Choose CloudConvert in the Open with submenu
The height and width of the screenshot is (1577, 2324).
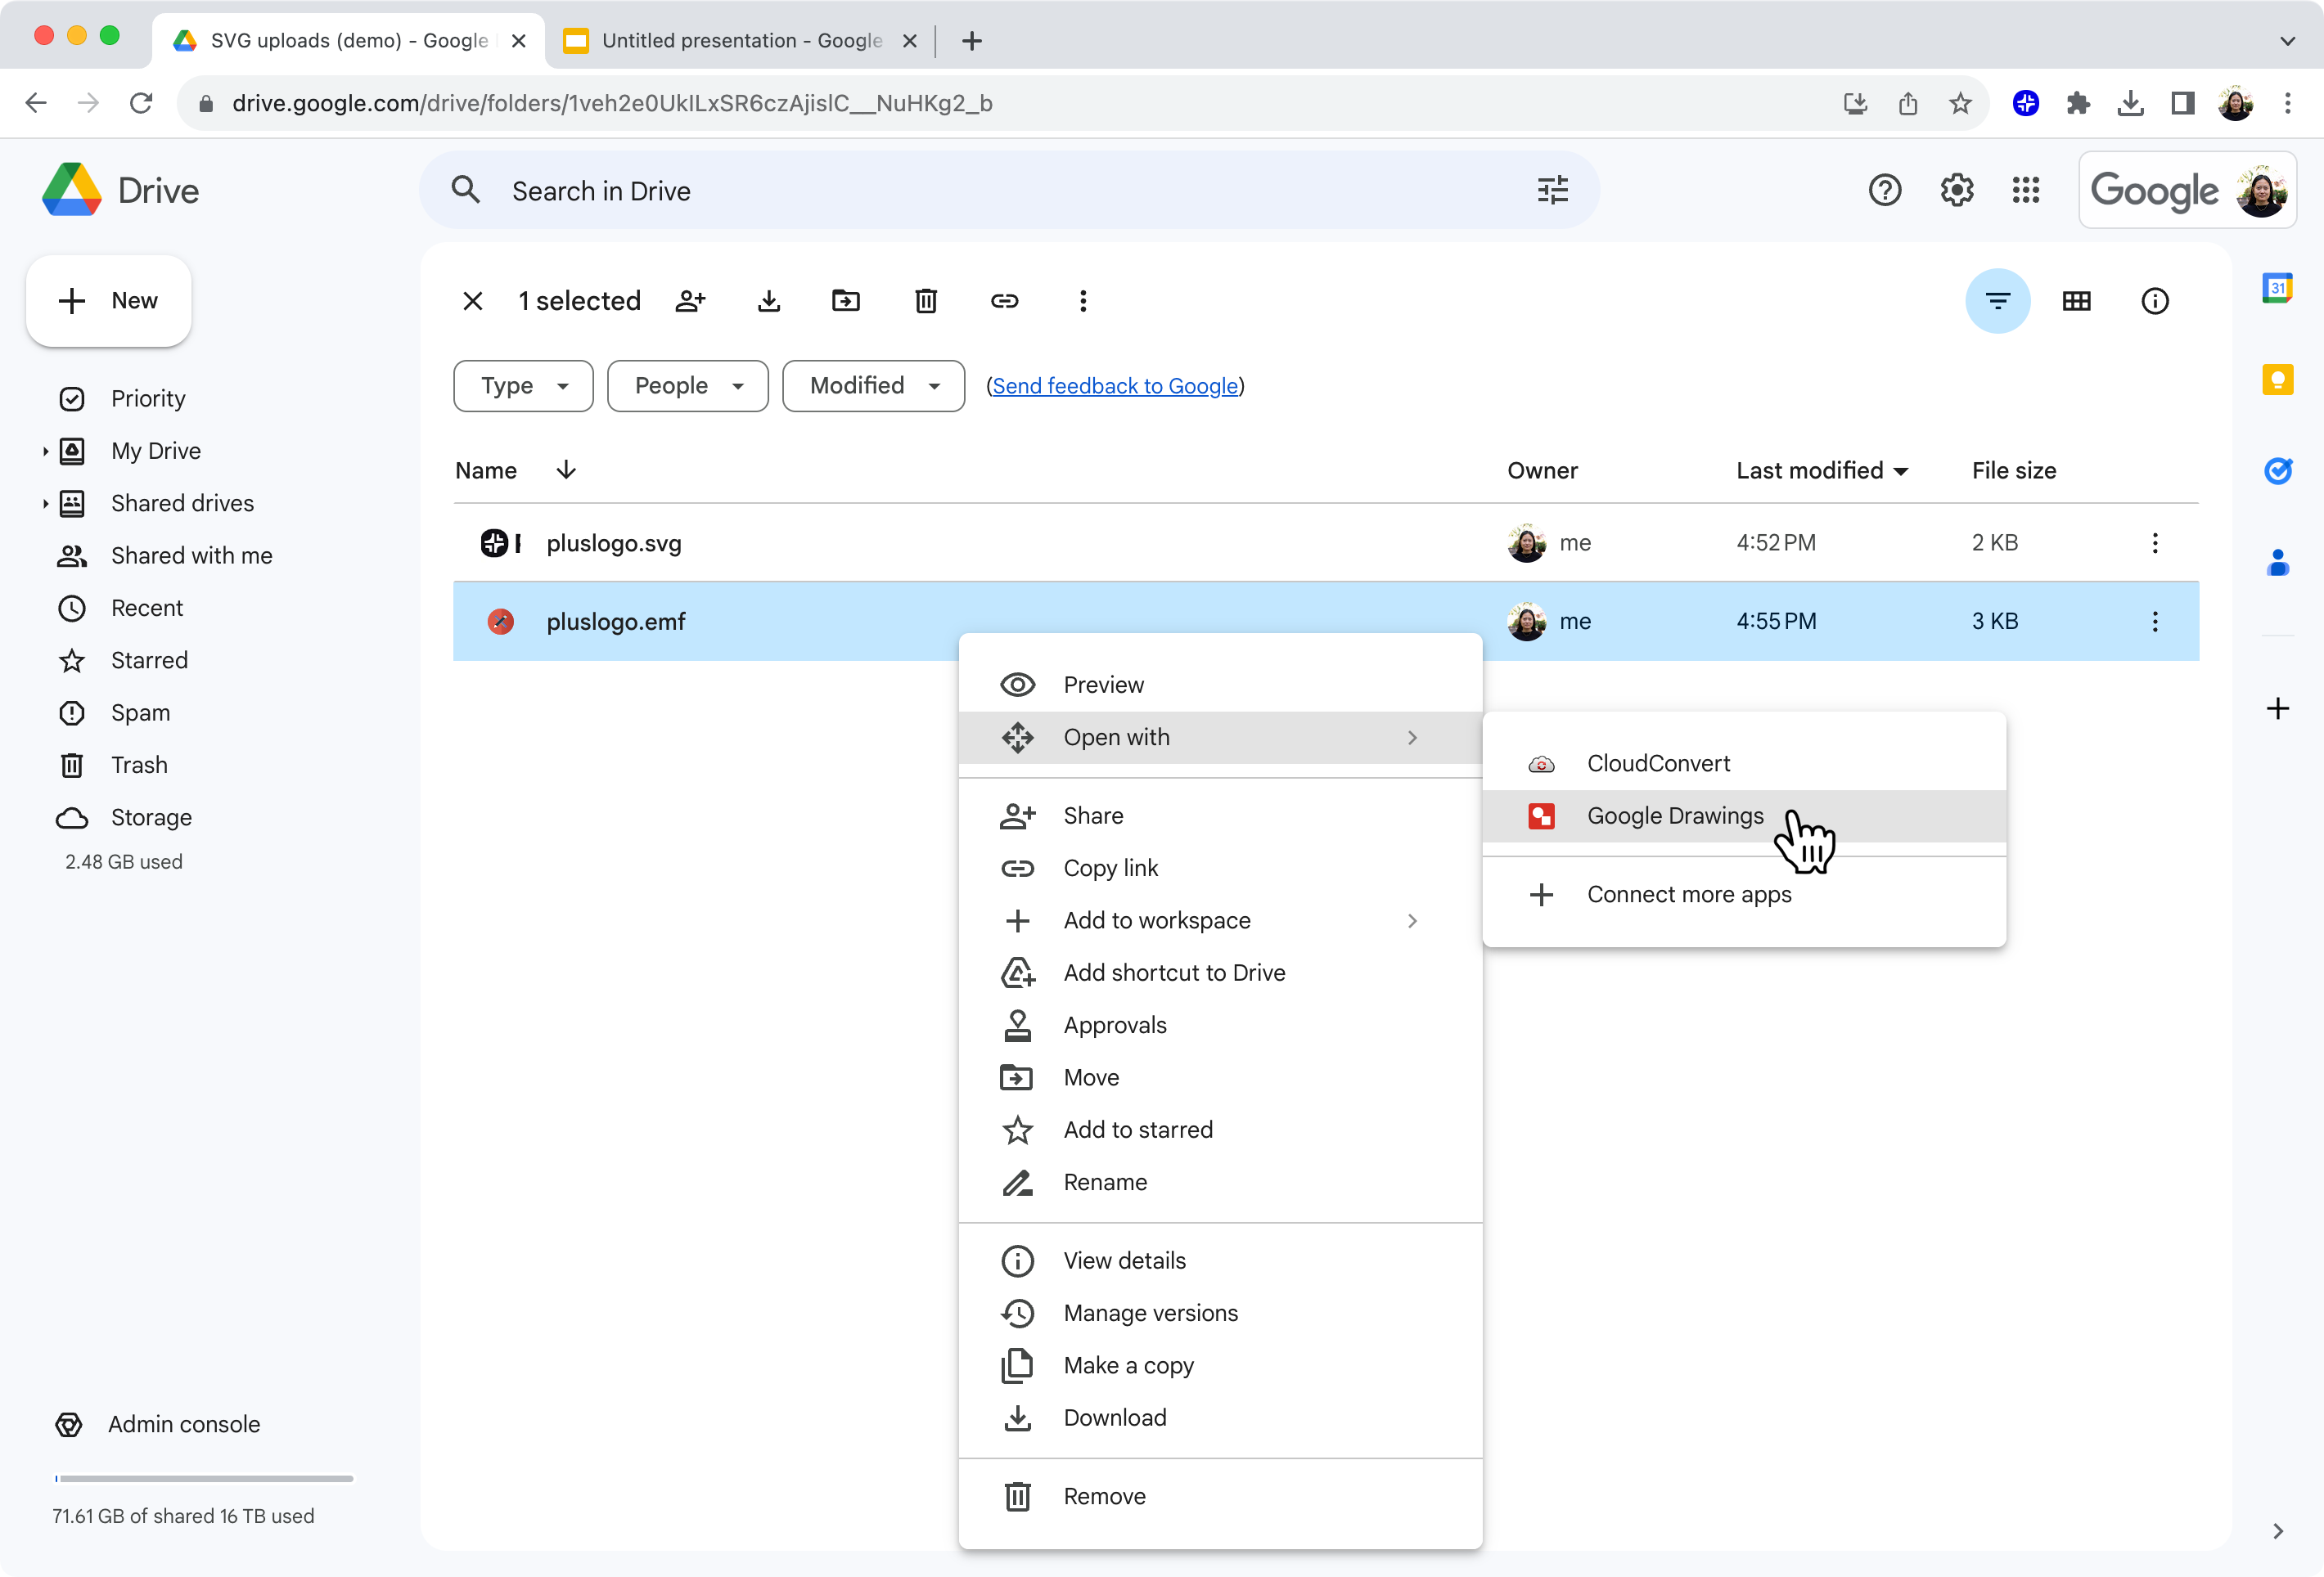click(1743, 763)
